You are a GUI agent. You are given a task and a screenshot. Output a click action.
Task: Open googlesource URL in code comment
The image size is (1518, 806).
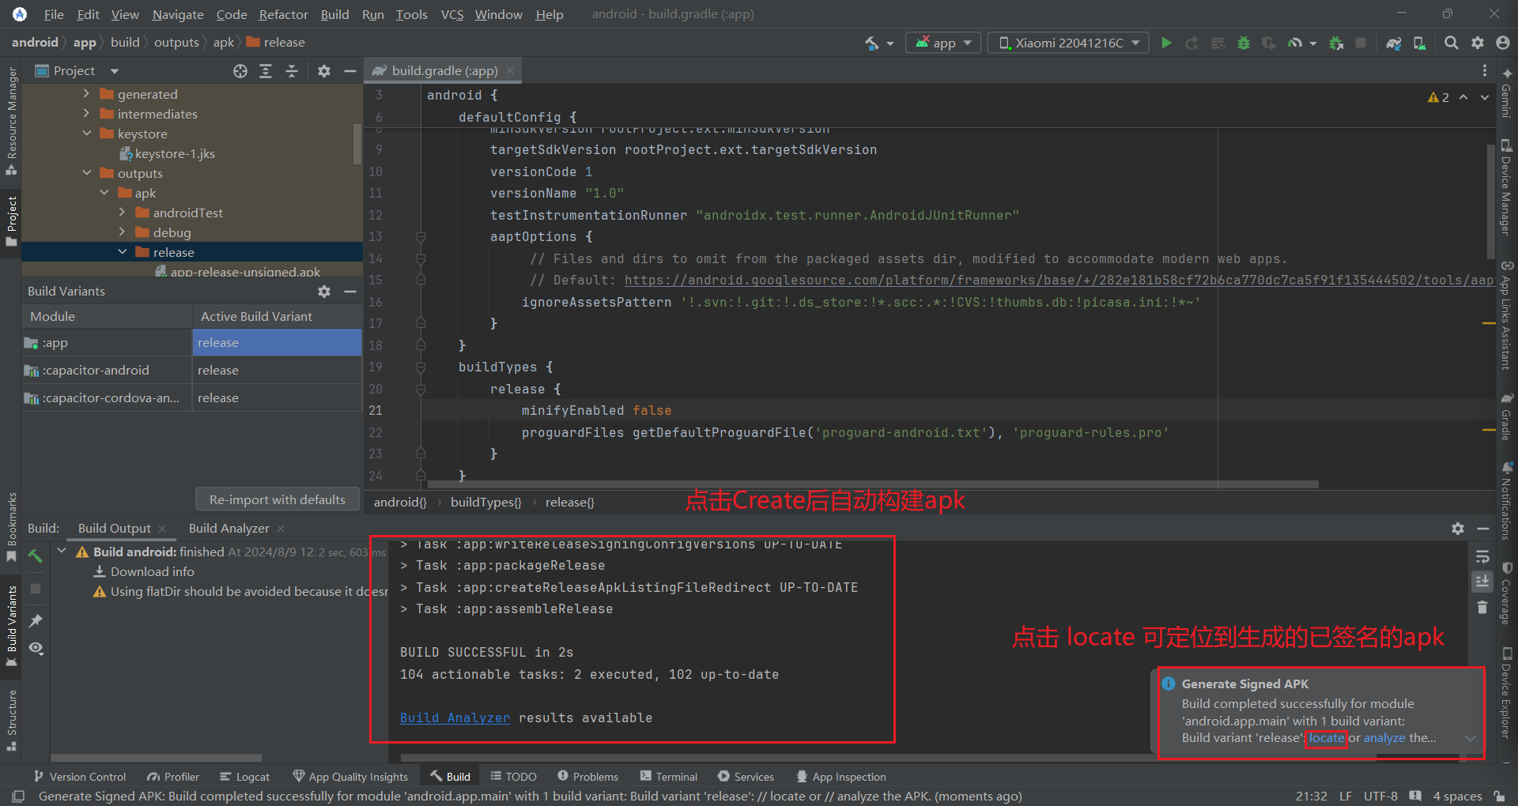point(1059,280)
